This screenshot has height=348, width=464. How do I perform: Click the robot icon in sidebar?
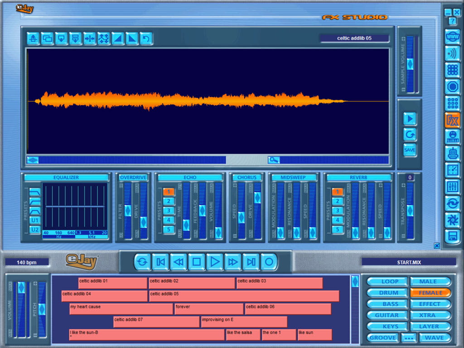[452, 153]
